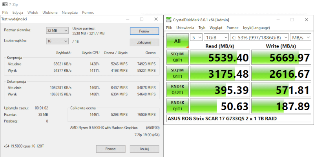
Task: Maximize the CrystalDiskMark window
Action: [292, 20]
